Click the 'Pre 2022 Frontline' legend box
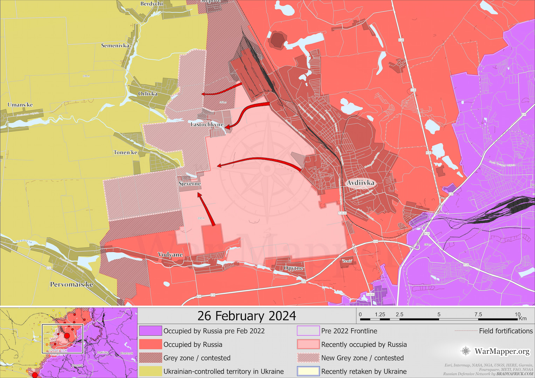 (x=308, y=331)
